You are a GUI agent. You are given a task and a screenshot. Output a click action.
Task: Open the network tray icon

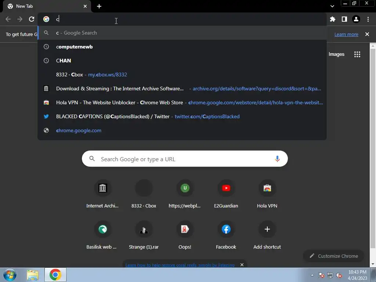click(330, 275)
